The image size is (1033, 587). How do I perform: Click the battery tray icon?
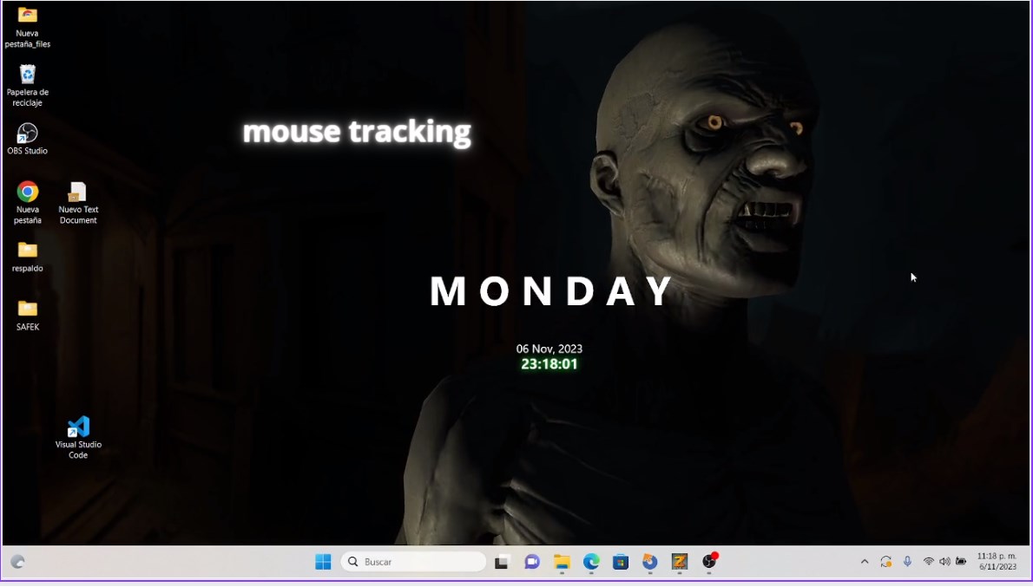pyautogui.click(x=961, y=562)
